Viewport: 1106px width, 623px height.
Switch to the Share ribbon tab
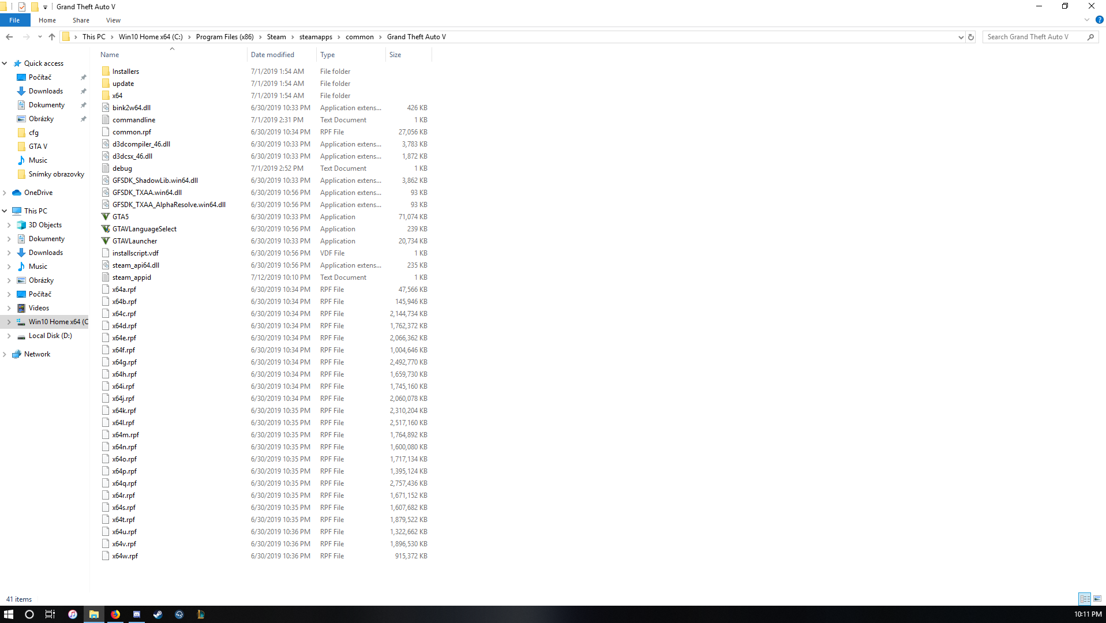click(x=81, y=20)
